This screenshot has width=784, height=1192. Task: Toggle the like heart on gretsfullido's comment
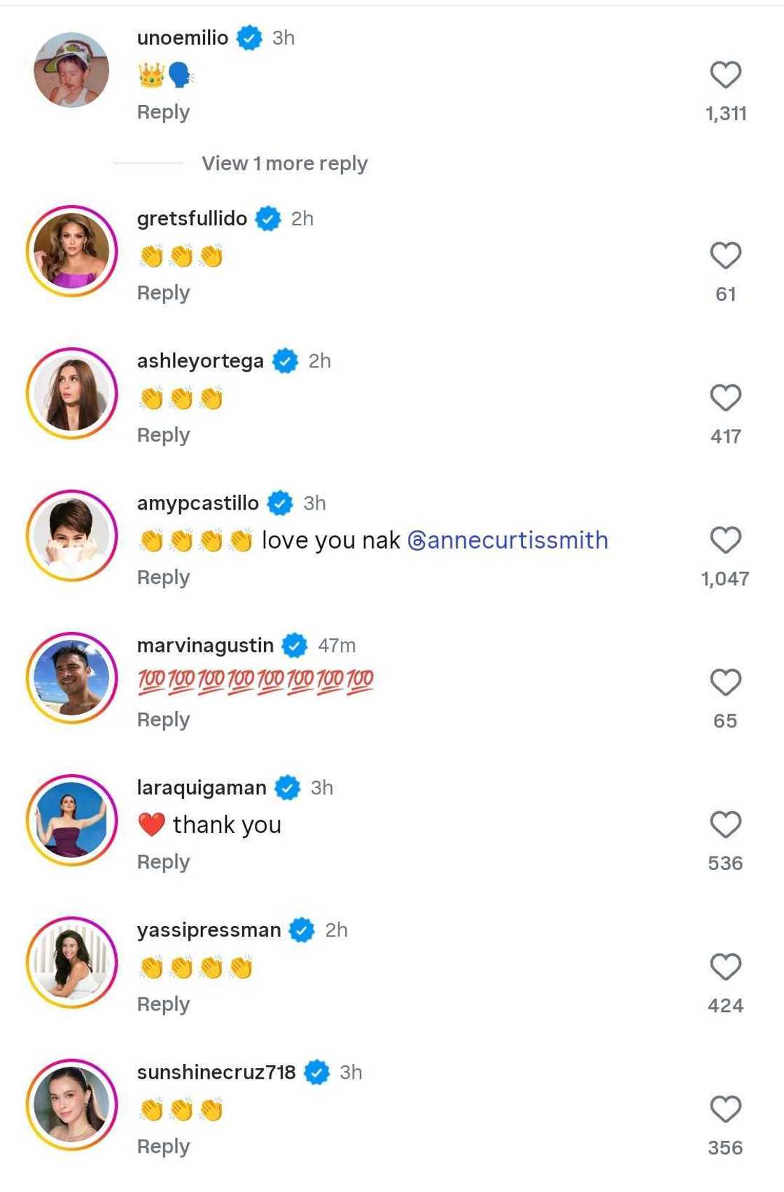[x=725, y=255]
